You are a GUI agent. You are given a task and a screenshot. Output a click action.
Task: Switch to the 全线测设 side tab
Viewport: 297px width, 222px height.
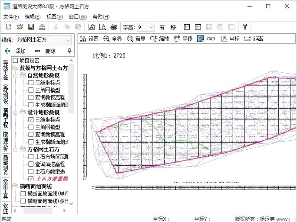(x=6, y=93)
